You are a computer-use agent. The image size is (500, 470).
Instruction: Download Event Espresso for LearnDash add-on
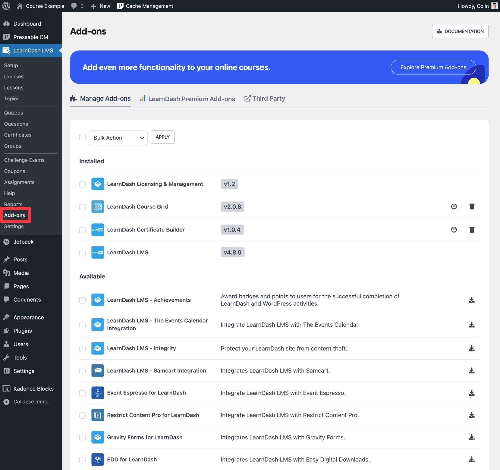click(471, 393)
